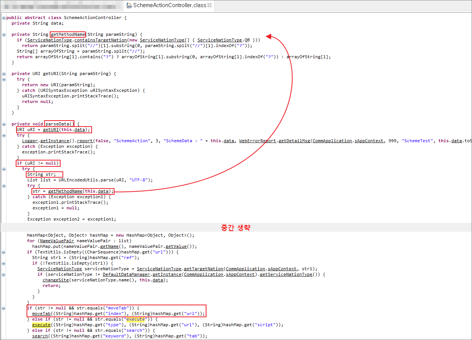
Task: Click getServiceNationType method call
Action: coord(286,274)
